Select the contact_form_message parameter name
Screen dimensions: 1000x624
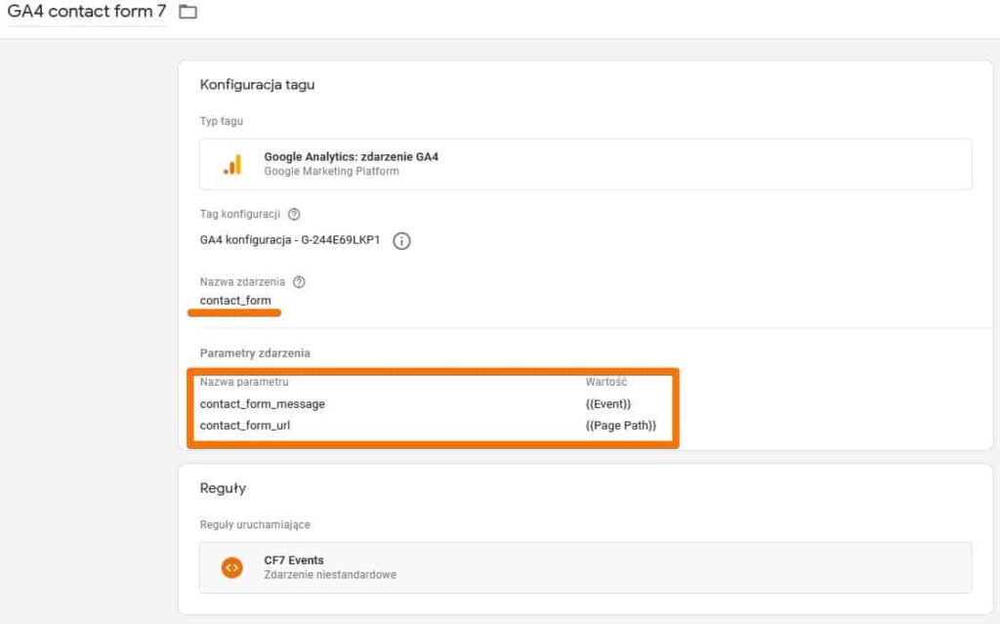tap(262, 403)
